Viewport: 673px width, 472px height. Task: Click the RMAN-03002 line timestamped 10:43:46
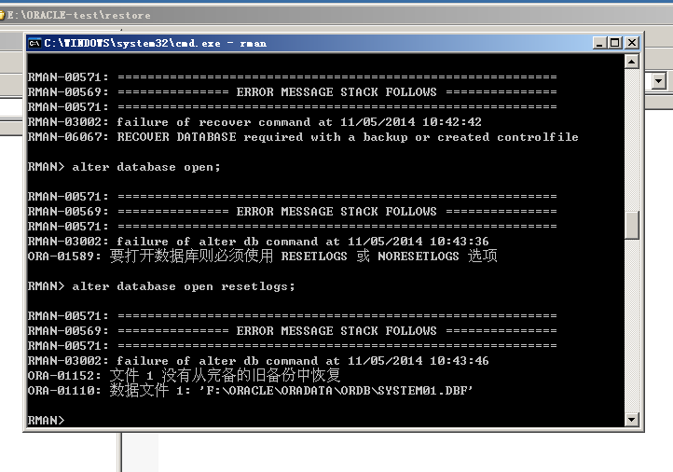click(258, 361)
